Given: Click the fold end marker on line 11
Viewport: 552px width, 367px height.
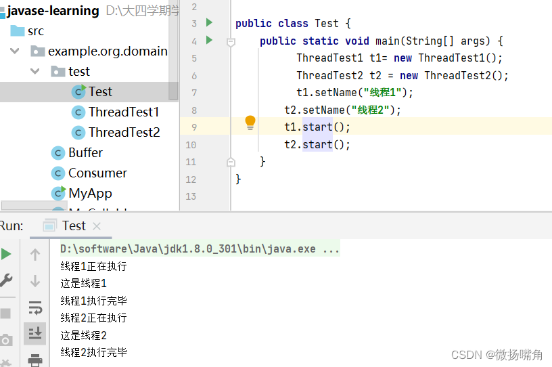Looking at the screenshot, I should click(x=231, y=162).
